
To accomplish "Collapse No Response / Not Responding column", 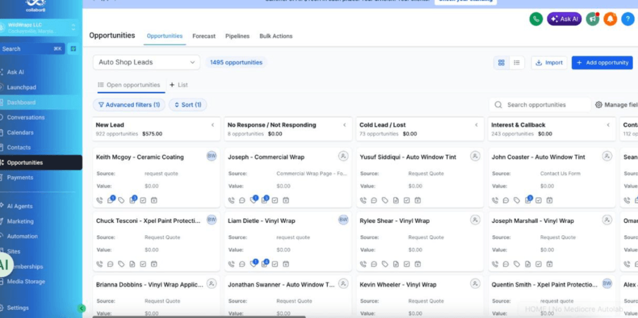I will (344, 125).
